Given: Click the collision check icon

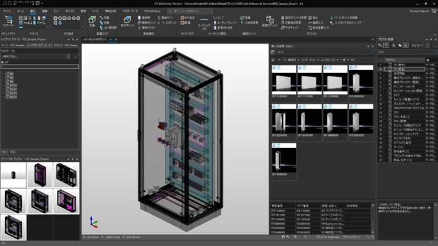Looking at the screenshot, I should point(283,27).
